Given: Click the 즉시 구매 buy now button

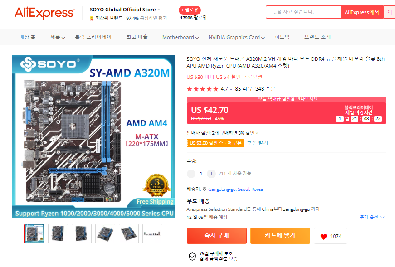Looking at the screenshot, I should coord(217,236).
